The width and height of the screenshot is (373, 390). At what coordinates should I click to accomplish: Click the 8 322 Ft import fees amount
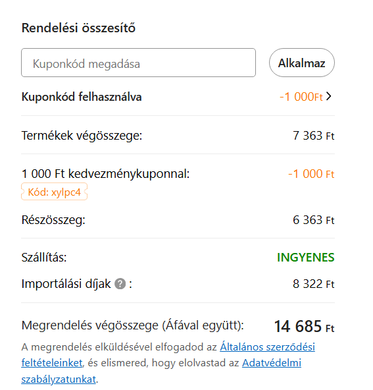click(x=314, y=284)
